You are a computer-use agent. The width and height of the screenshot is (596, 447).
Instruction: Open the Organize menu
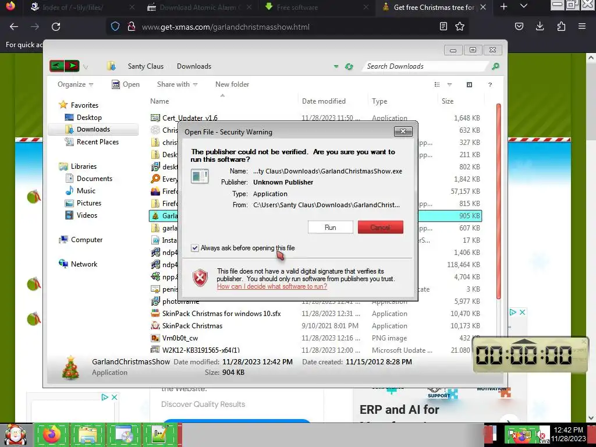(75, 84)
